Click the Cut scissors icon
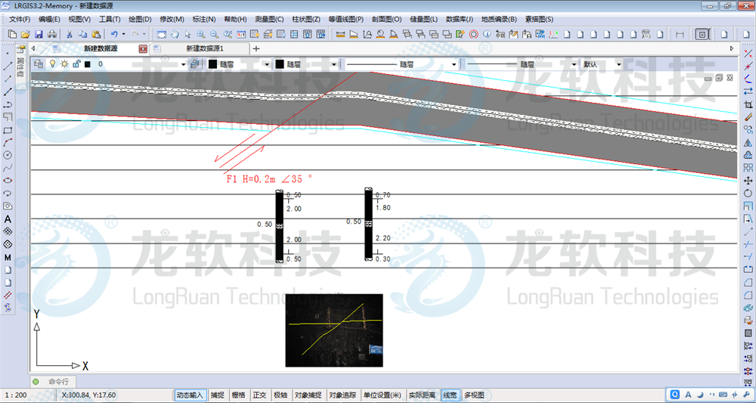The height and width of the screenshot is (403, 756). pyautogui.click(x=69, y=34)
